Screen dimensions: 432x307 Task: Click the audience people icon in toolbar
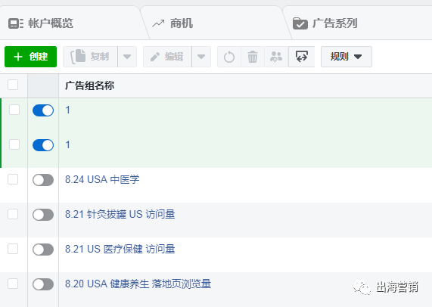pos(276,57)
